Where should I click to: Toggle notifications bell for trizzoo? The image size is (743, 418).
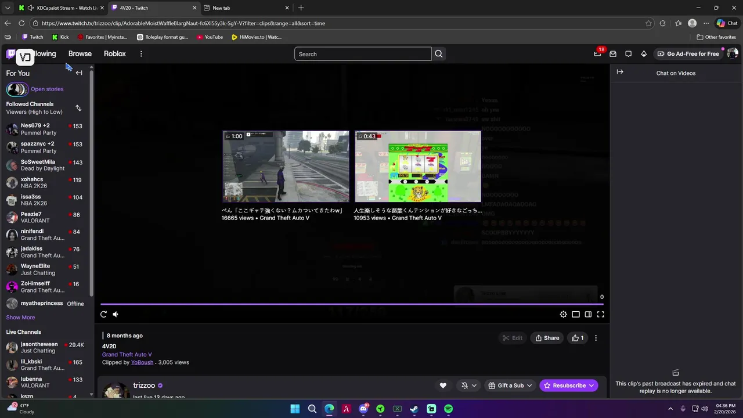pyautogui.click(x=464, y=385)
